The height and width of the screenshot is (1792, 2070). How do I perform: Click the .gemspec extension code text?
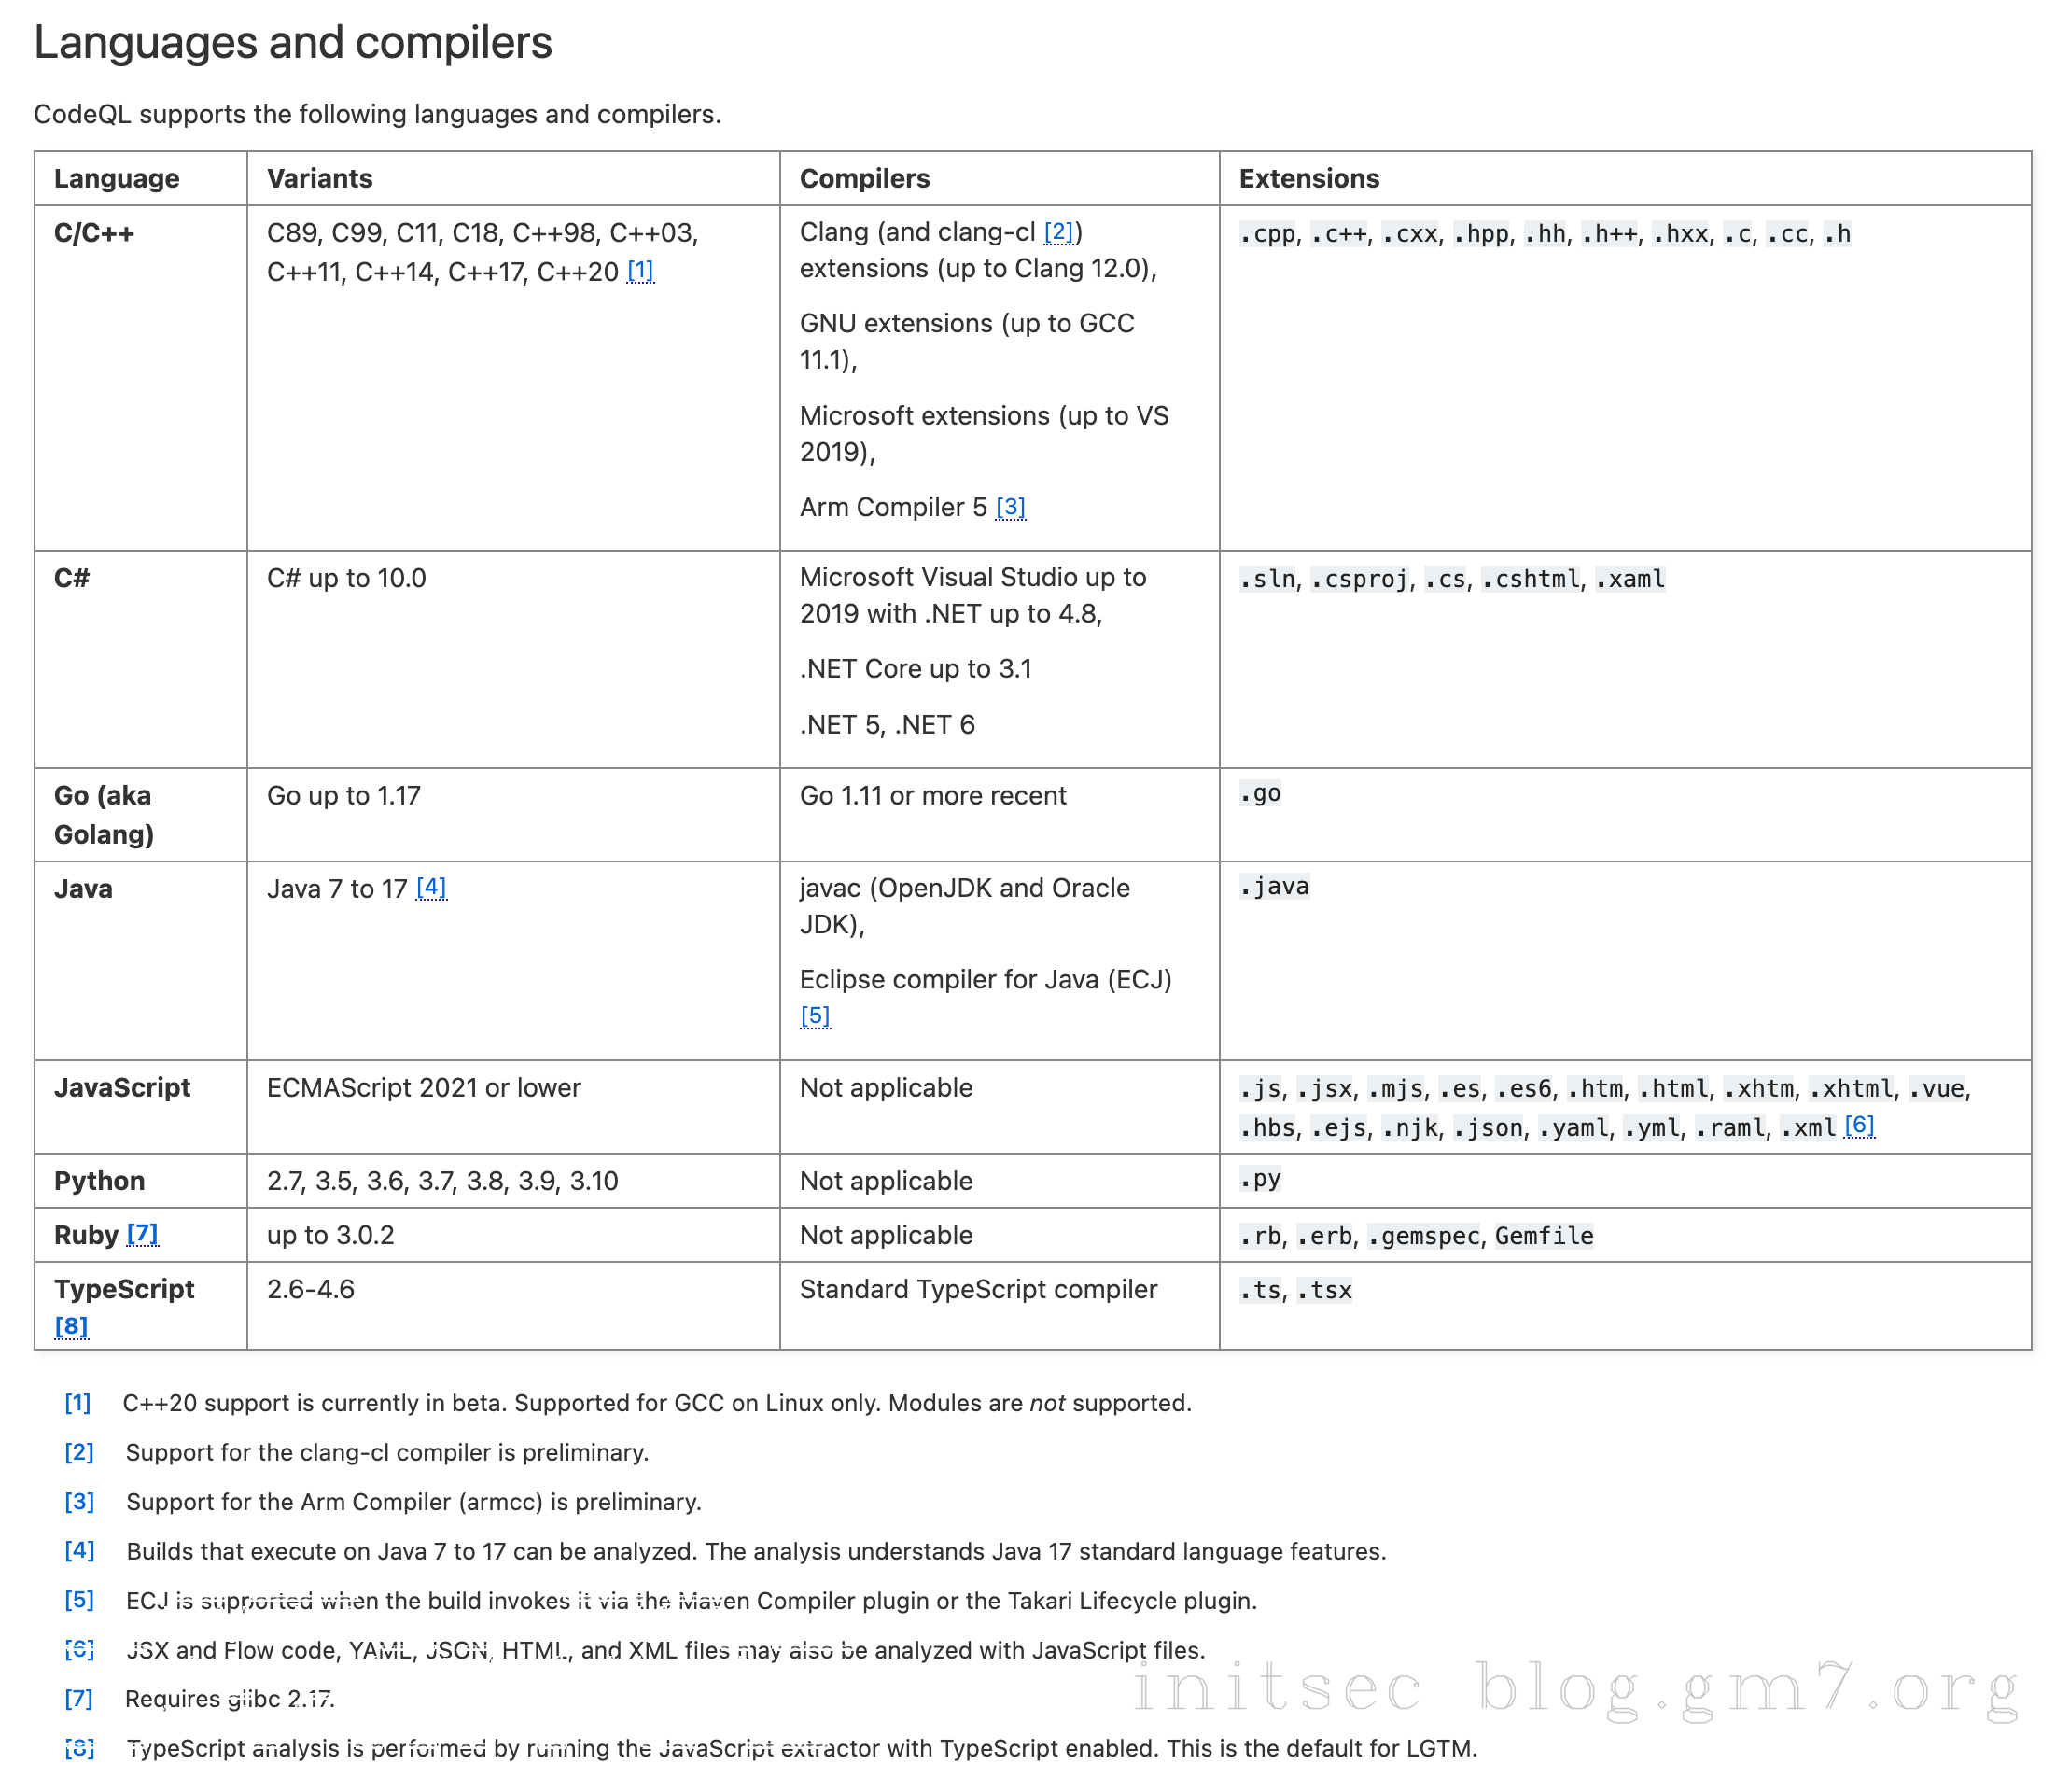(1423, 1236)
